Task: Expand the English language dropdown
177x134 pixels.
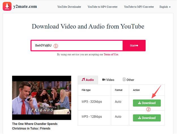Action: [x=165, y=7]
